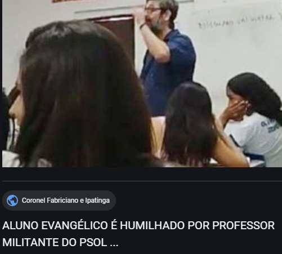The height and width of the screenshot is (254, 282).
Task: Click the divider line below the image
Action: coord(142,181)
